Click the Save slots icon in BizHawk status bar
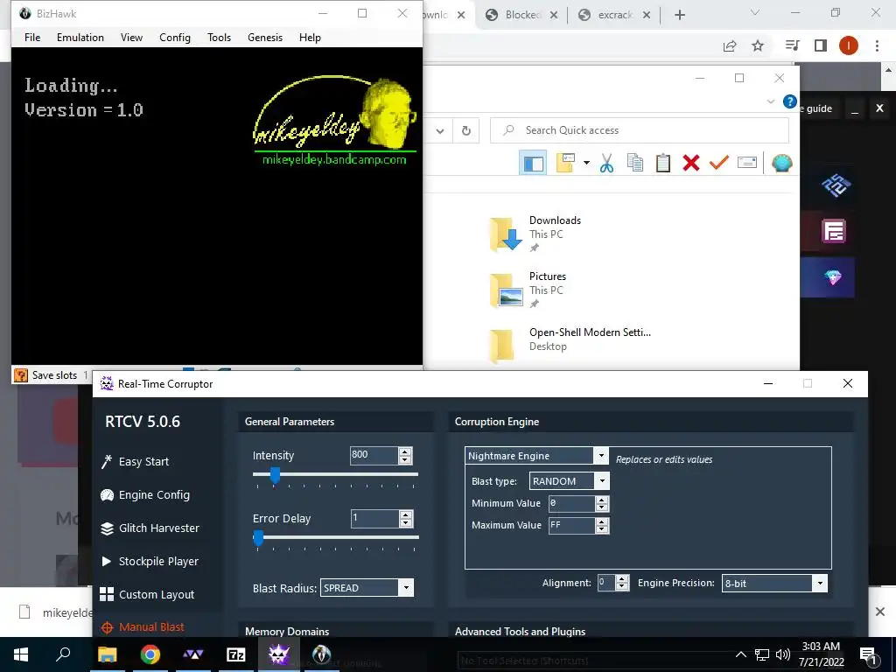The image size is (896, 672). pos(21,375)
